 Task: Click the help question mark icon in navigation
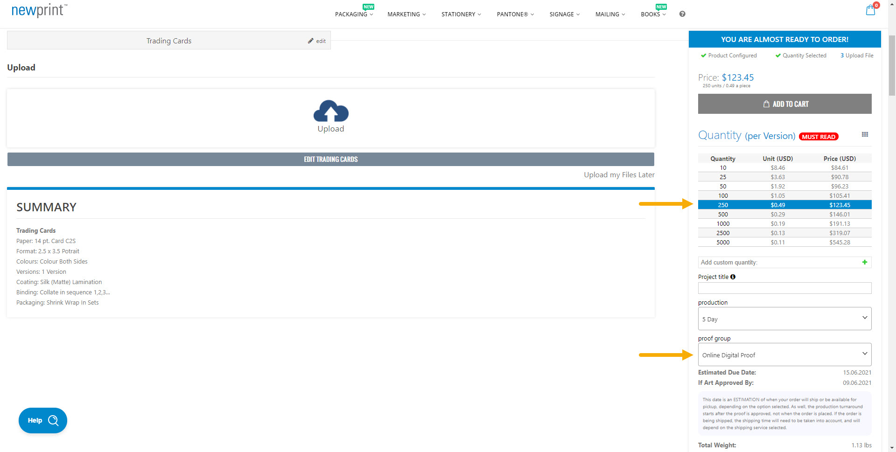pyautogui.click(x=682, y=14)
